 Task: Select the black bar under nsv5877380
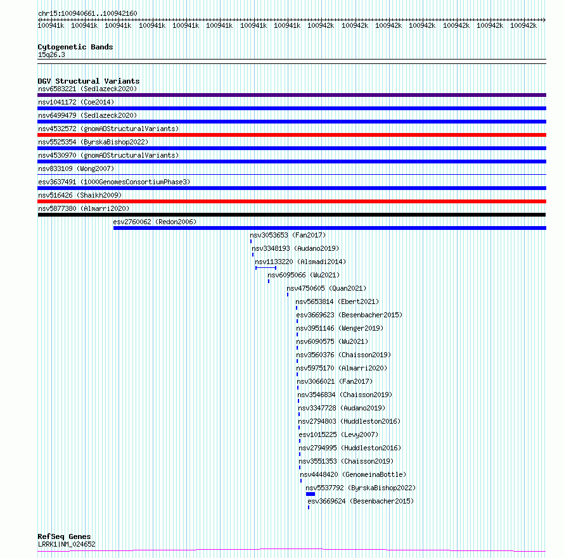pos(292,215)
